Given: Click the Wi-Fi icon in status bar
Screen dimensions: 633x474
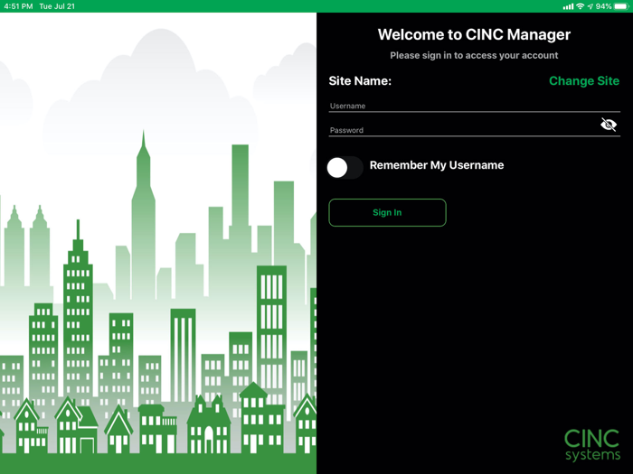Looking at the screenshot, I should tap(581, 6).
